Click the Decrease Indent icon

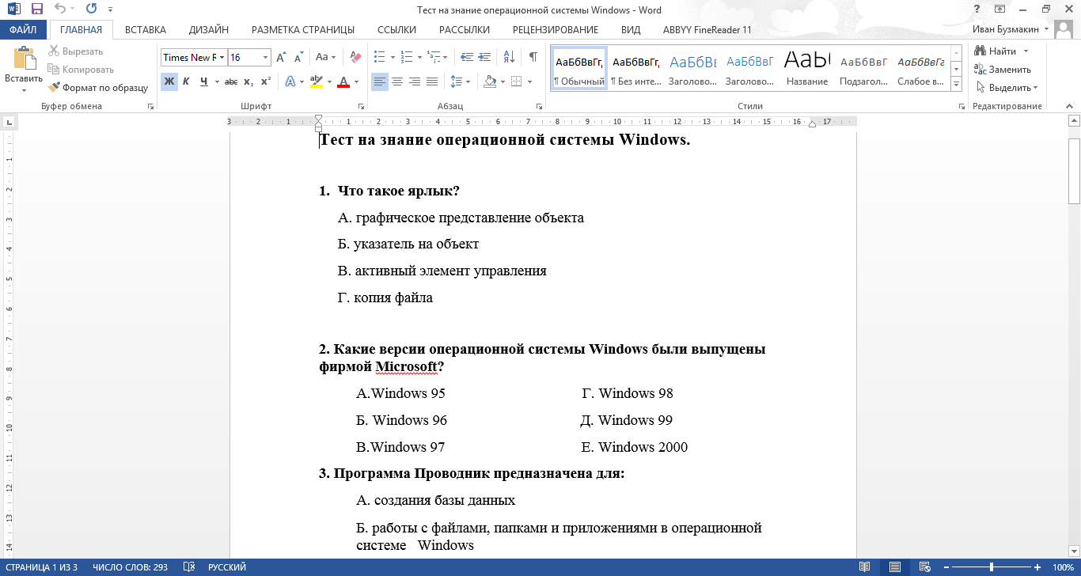466,58
